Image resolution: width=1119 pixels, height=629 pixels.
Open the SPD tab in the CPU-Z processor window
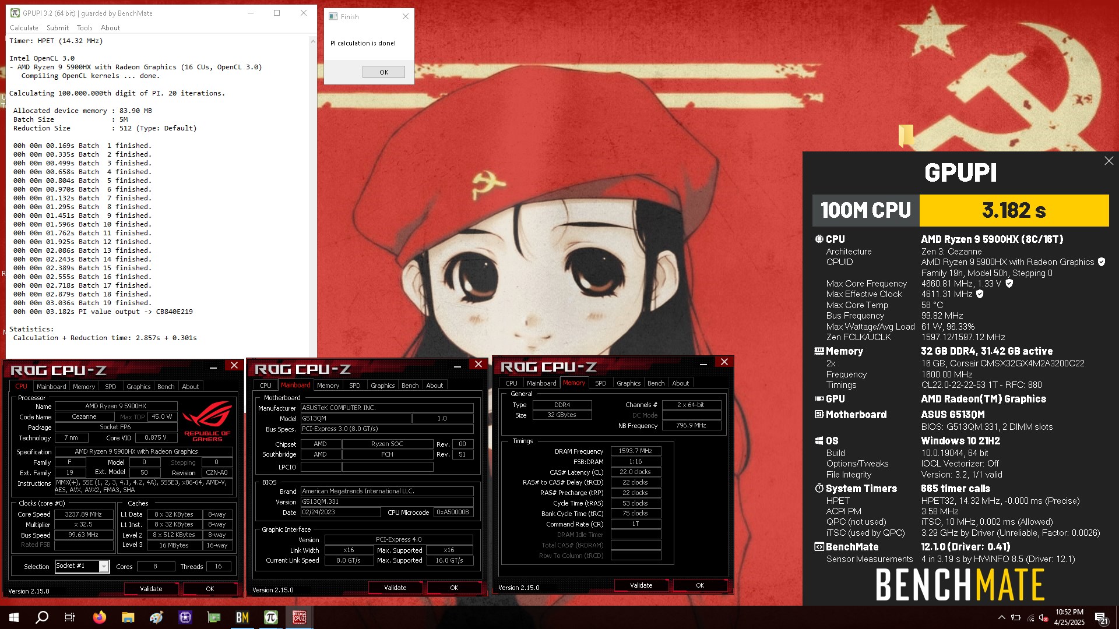[111, 387]
